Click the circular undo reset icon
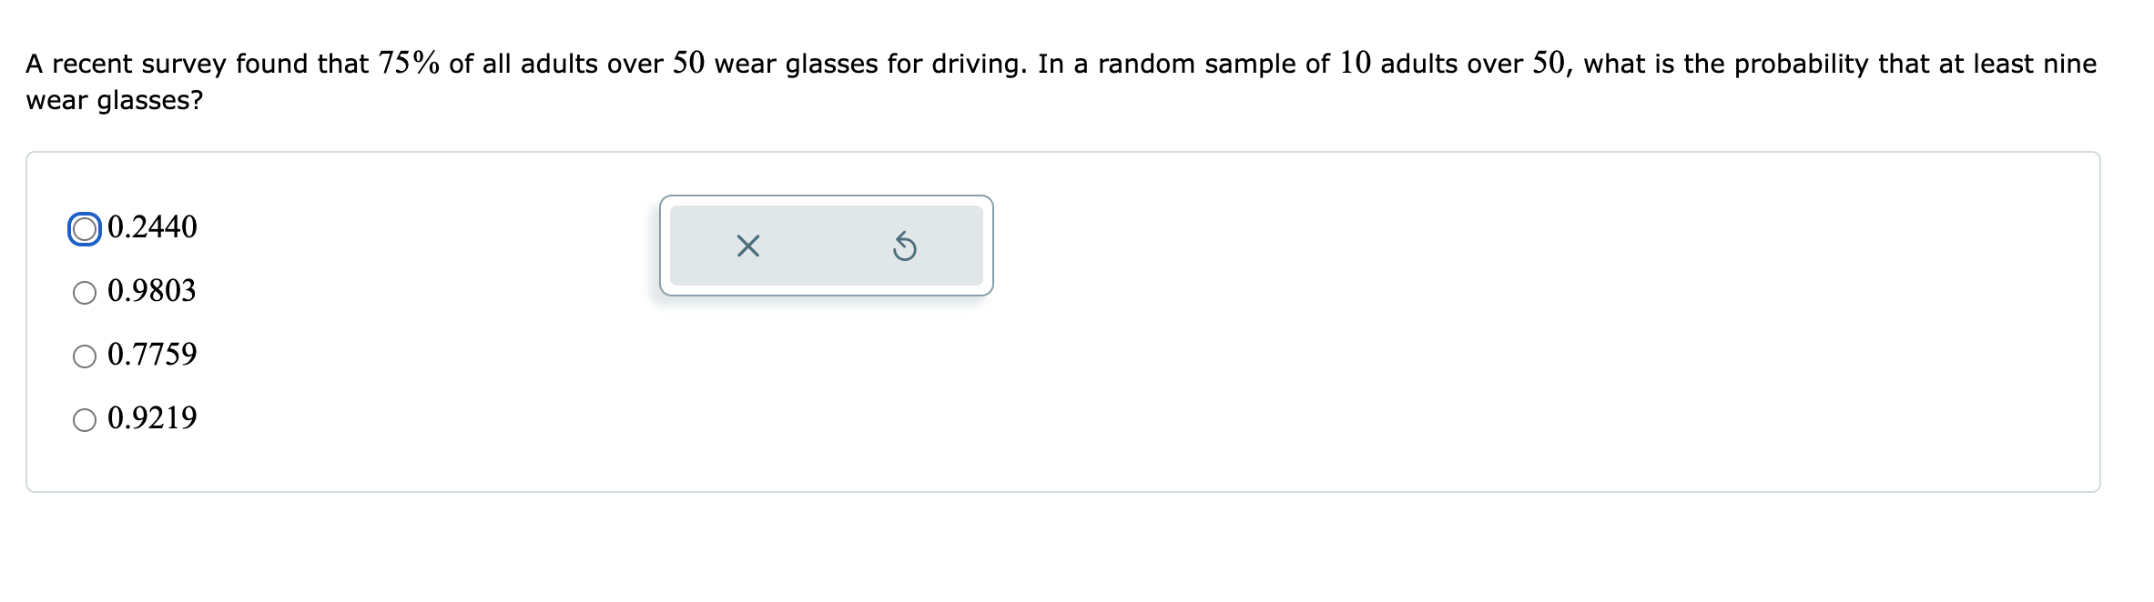The image size is (2154, 602). (904, 246)
